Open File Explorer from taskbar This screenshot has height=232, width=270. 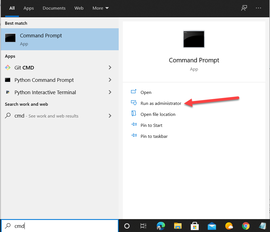point(178,226)
